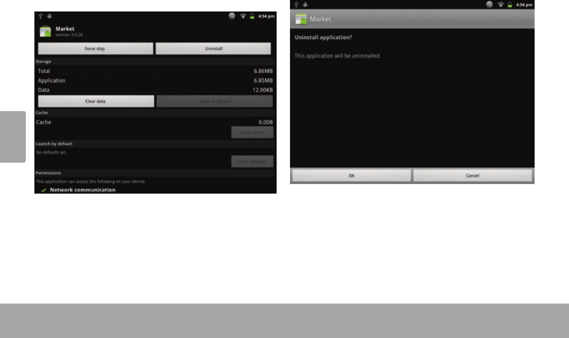Click the USB icon in the right status bar
569x338 pixels.
click(297, 5)
